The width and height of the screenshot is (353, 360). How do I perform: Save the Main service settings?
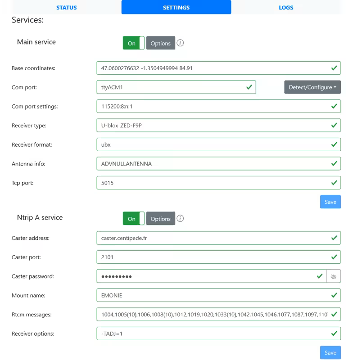[330, 202]
